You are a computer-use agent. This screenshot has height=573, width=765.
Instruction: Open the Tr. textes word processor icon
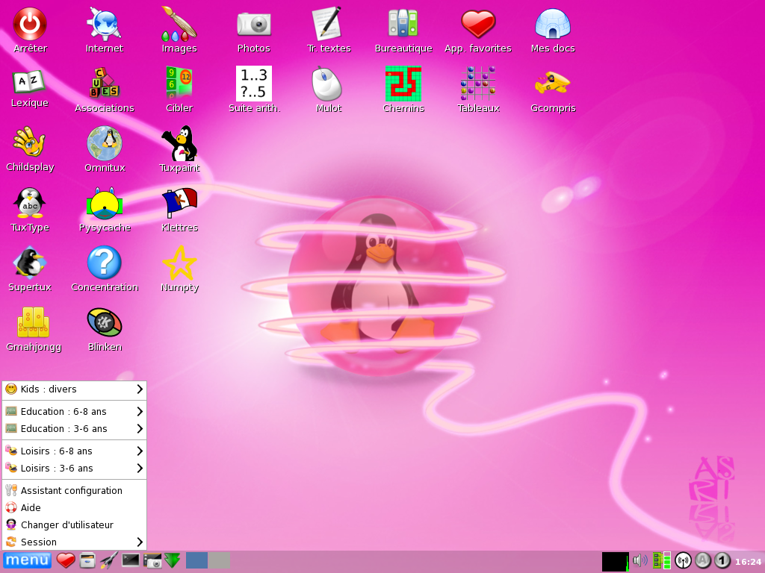point(329,23)
